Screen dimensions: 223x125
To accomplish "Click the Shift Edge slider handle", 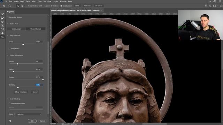I will click(18, 87).
